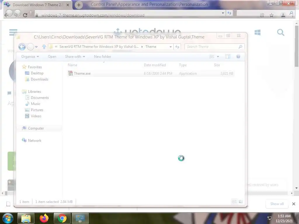
Task: Click the browser reload button
Action: (25, 15)
